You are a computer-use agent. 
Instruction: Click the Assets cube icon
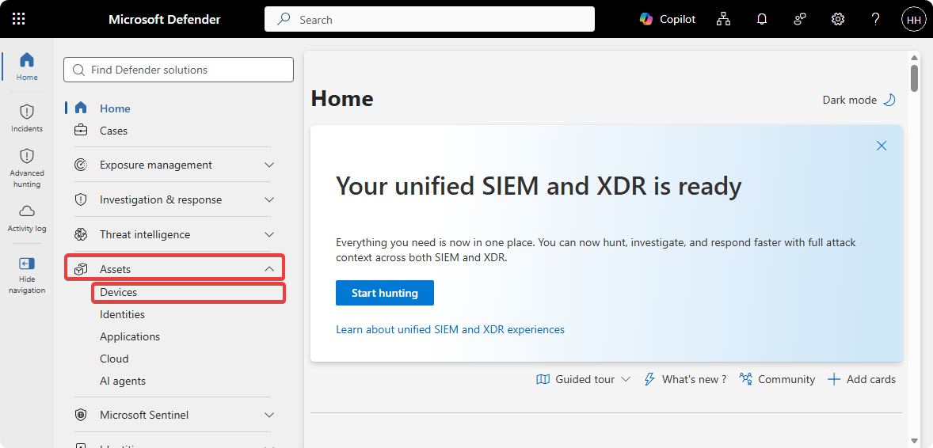click(x=81, y=270)
